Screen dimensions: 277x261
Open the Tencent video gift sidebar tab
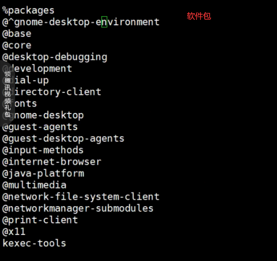pos(7,93)
